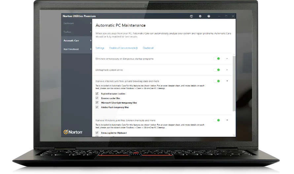Toggle Defragment system drive switch
The height and width of the screenshot is (174, 294).
(x=217, y=70)
